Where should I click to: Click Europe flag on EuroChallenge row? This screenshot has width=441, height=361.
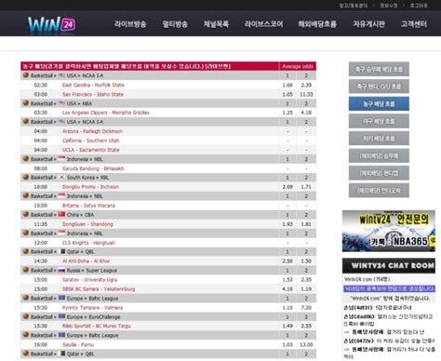(x=61, y=316)
